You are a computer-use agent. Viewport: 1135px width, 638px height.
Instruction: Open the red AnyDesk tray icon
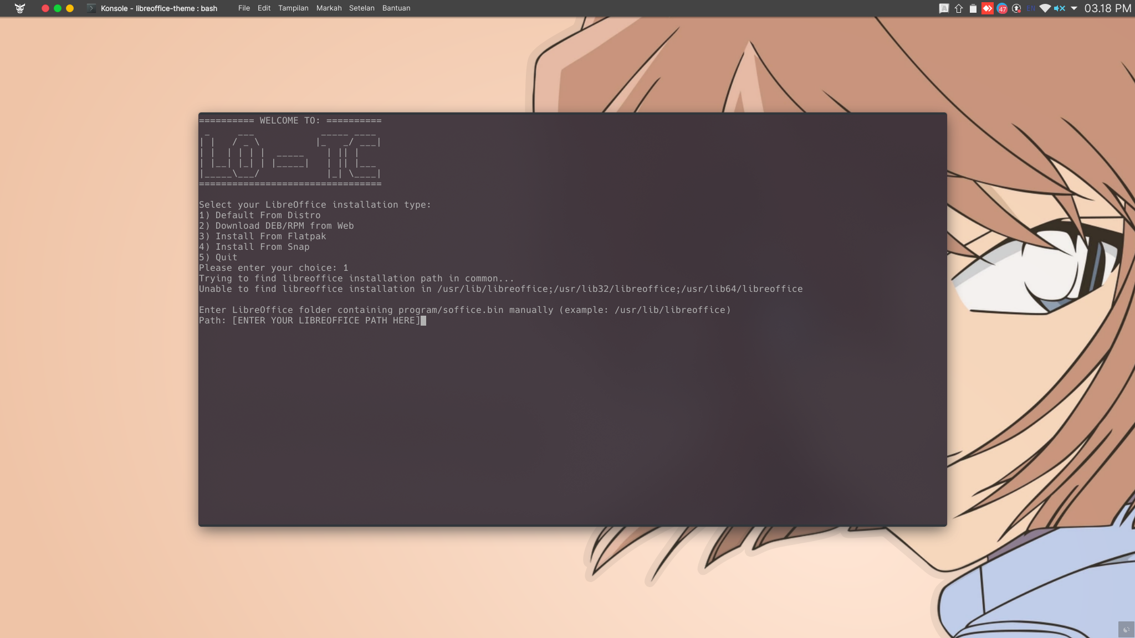988,8
